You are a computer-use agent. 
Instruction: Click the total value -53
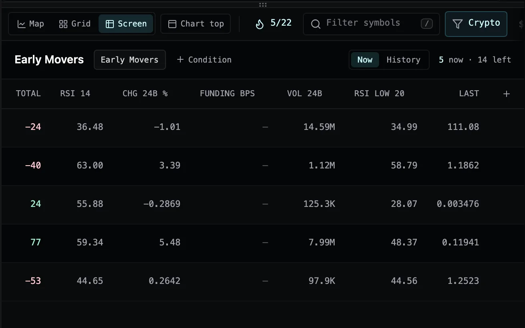(x=33, y=281)
